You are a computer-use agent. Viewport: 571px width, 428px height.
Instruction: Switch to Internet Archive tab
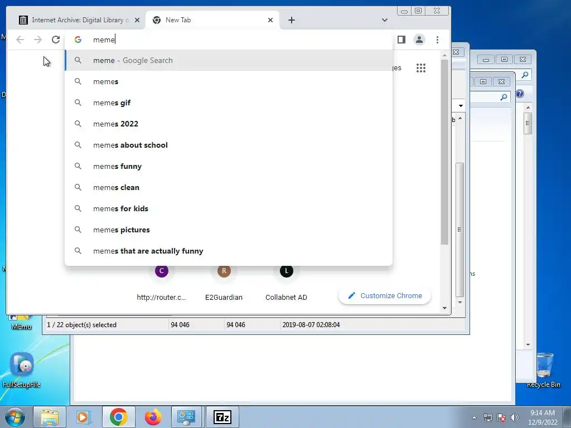click(x=75, y=20)
